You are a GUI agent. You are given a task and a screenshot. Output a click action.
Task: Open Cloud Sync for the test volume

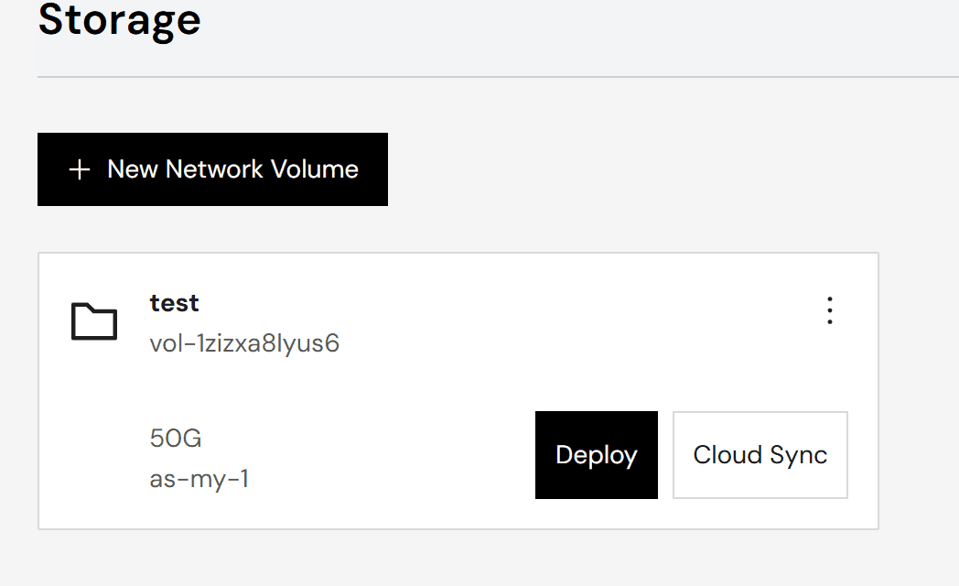tap(760, 455)
